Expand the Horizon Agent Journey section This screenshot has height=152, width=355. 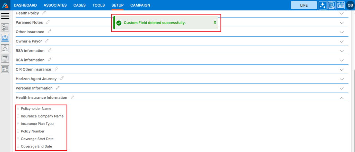pos(341,79)
